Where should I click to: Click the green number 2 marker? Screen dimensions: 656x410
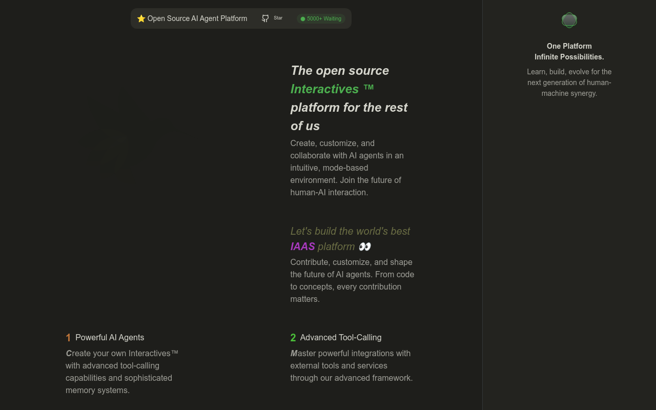click(293, 338)
